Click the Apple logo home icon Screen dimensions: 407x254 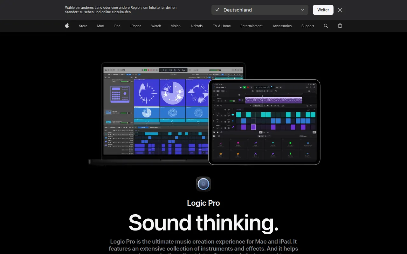click(x=67, y=26)
